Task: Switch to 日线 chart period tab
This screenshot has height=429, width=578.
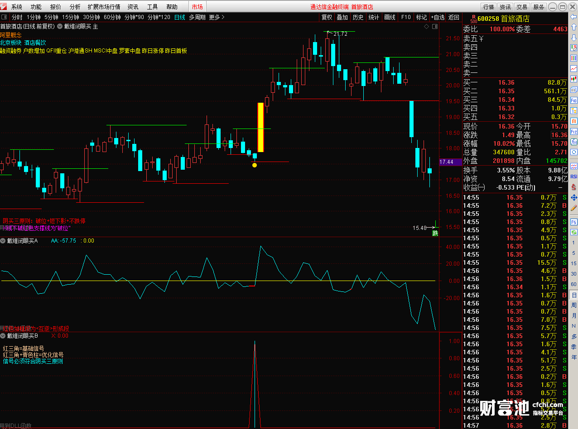Action: 180,17
